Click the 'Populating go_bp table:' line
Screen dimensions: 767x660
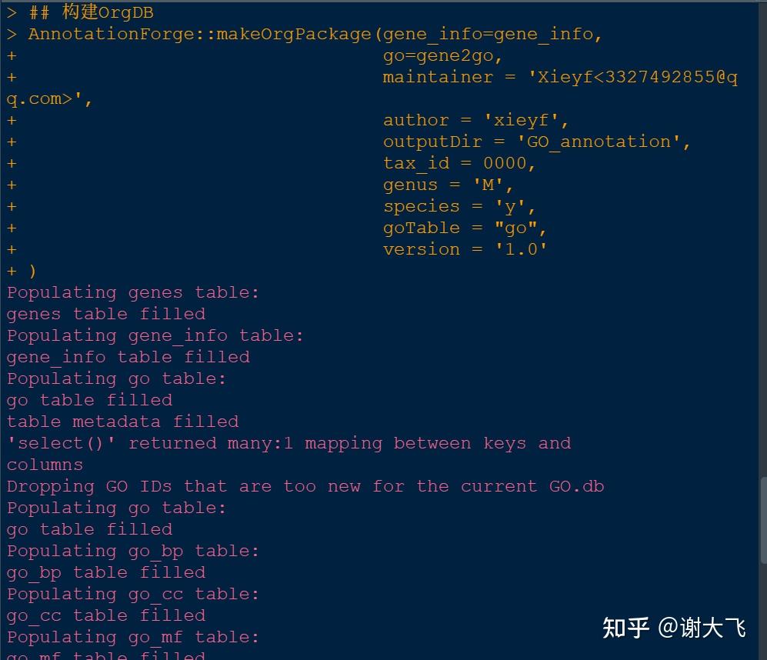coord(132,552)
